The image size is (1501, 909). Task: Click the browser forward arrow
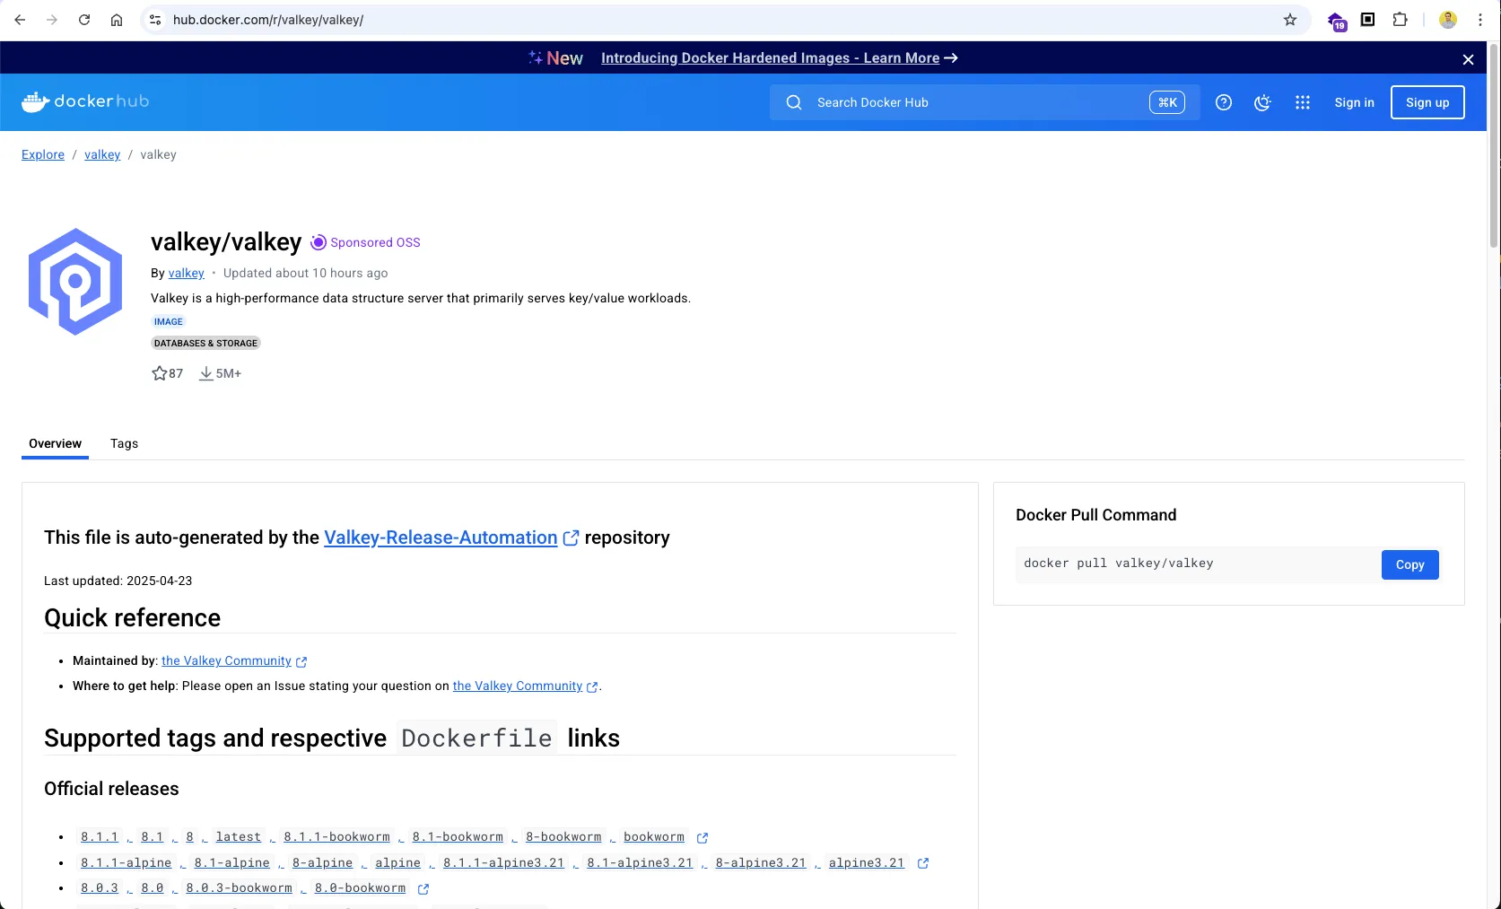coord(52,20)
